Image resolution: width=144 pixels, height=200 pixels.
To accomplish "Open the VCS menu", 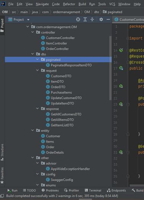I will (x=112, y=4).
